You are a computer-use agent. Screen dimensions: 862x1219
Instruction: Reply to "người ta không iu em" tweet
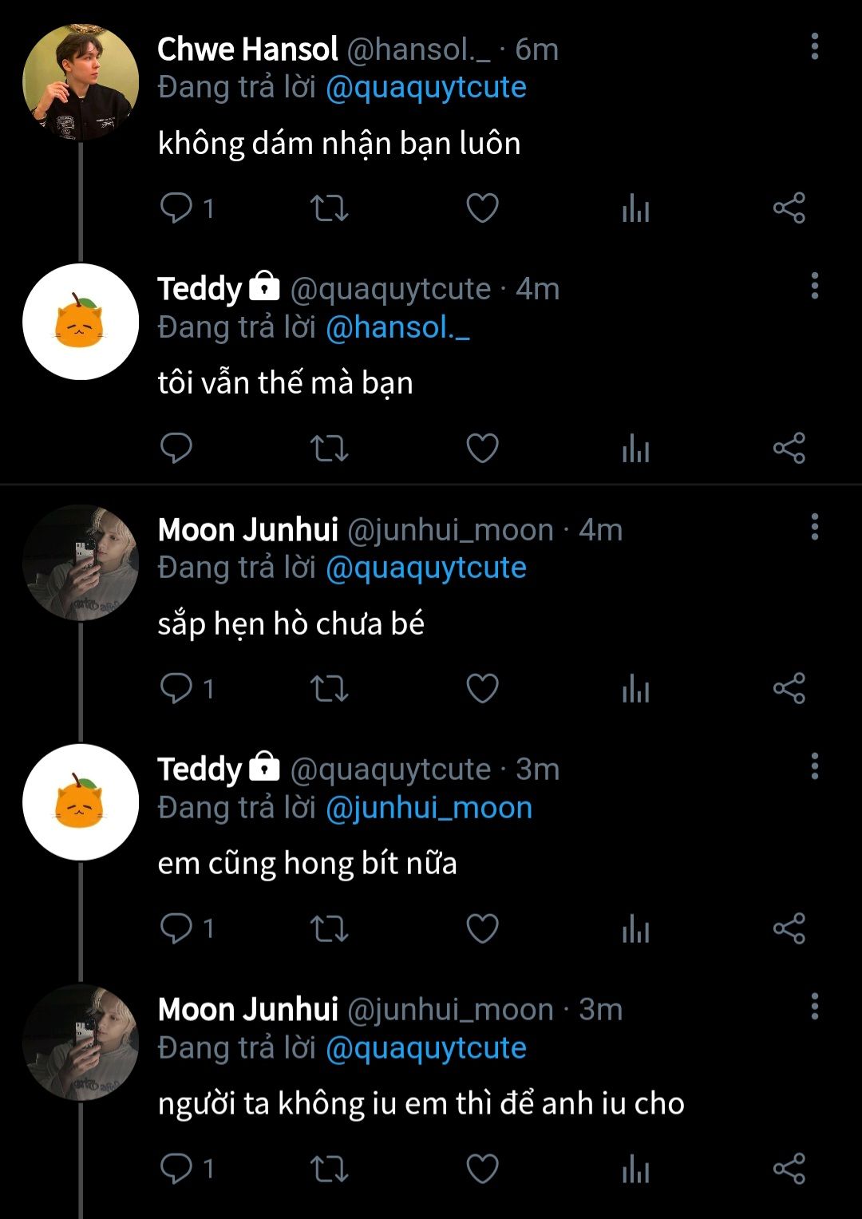click(176, 1169)
